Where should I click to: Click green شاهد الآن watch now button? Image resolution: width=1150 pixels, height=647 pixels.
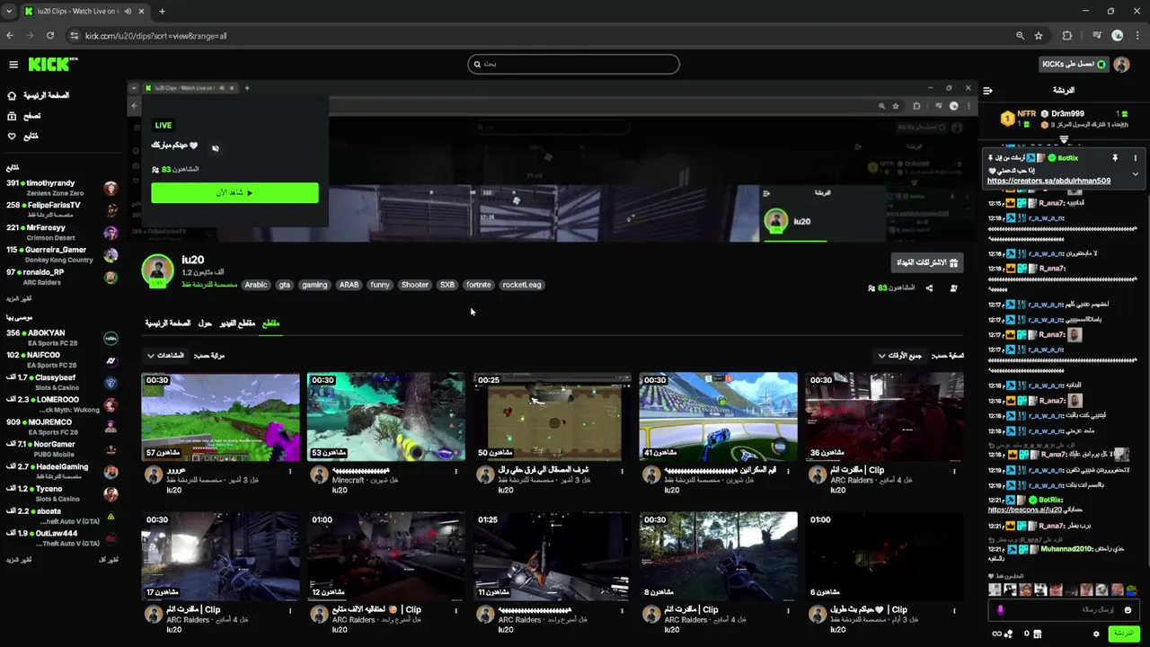pyautogui.click(x=234, y=193)
